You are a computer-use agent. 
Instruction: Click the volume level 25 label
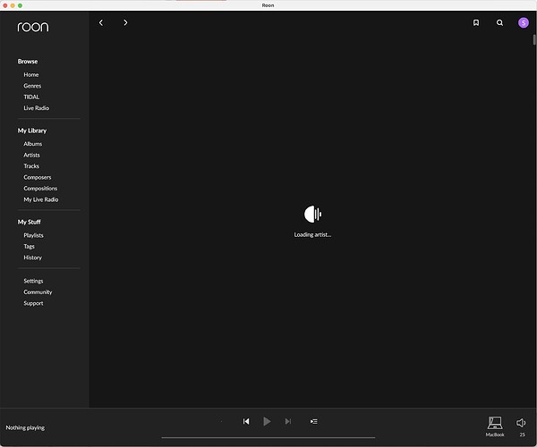(x=522, y=434)
